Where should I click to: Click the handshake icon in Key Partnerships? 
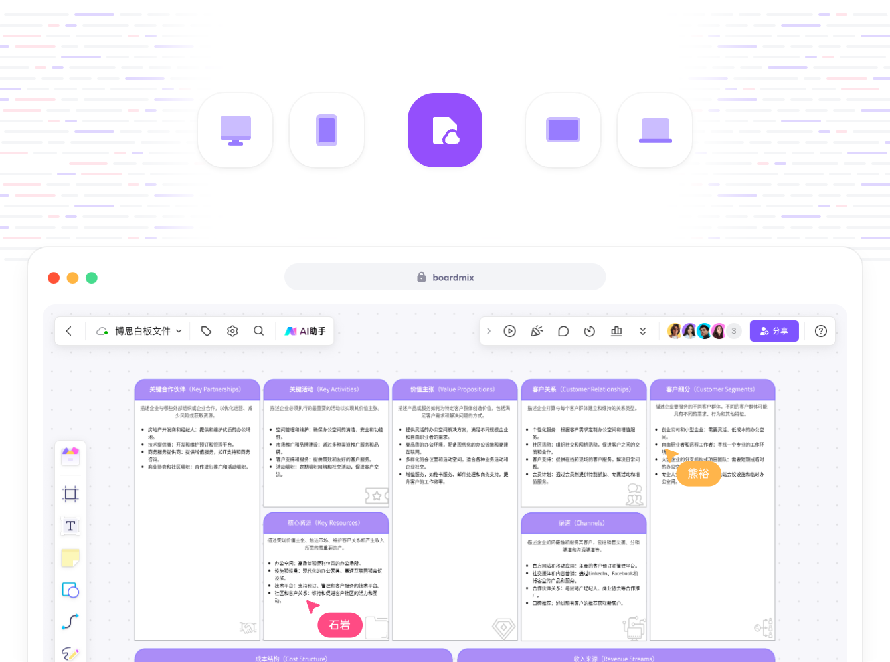click(x=248, y=627)
